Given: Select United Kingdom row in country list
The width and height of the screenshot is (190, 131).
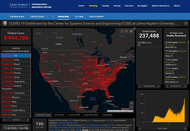Looking at the screenshot, I should [x=15, y=87].
